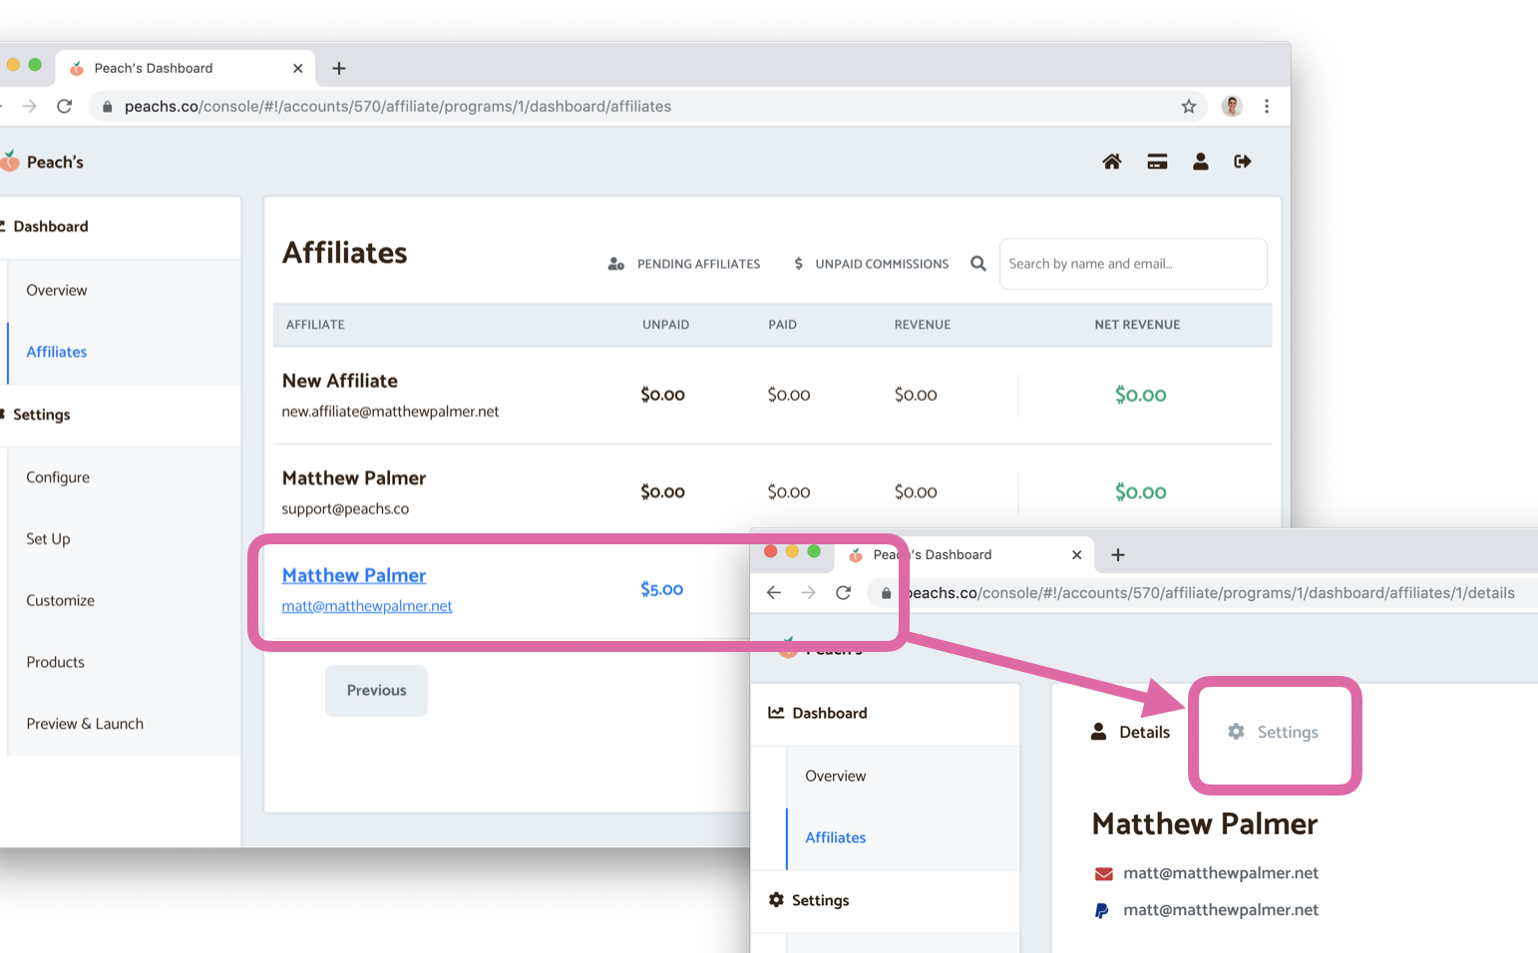The height and width of the screenshot is (953, 1538).
Task: Open search with the magnifying glass icon
Action: click(x=977, y=263)
